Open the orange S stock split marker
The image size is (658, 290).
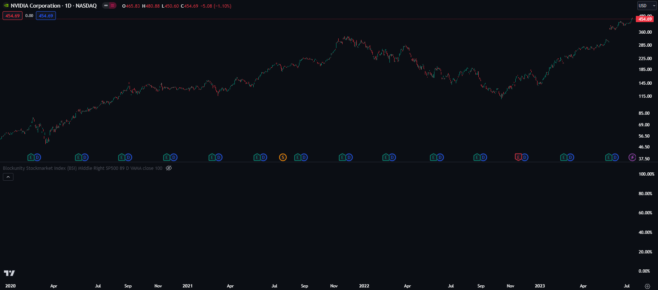283,157
